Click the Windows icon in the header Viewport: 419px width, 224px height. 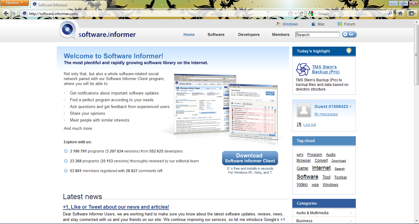[278, 24]
